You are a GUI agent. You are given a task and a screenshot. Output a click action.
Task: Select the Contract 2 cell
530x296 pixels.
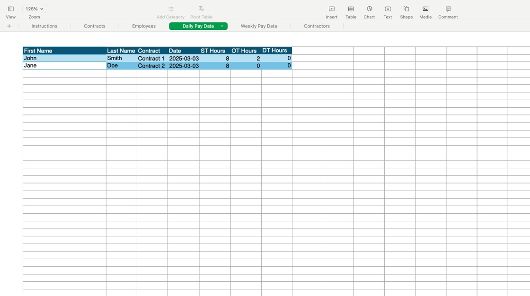152,66
